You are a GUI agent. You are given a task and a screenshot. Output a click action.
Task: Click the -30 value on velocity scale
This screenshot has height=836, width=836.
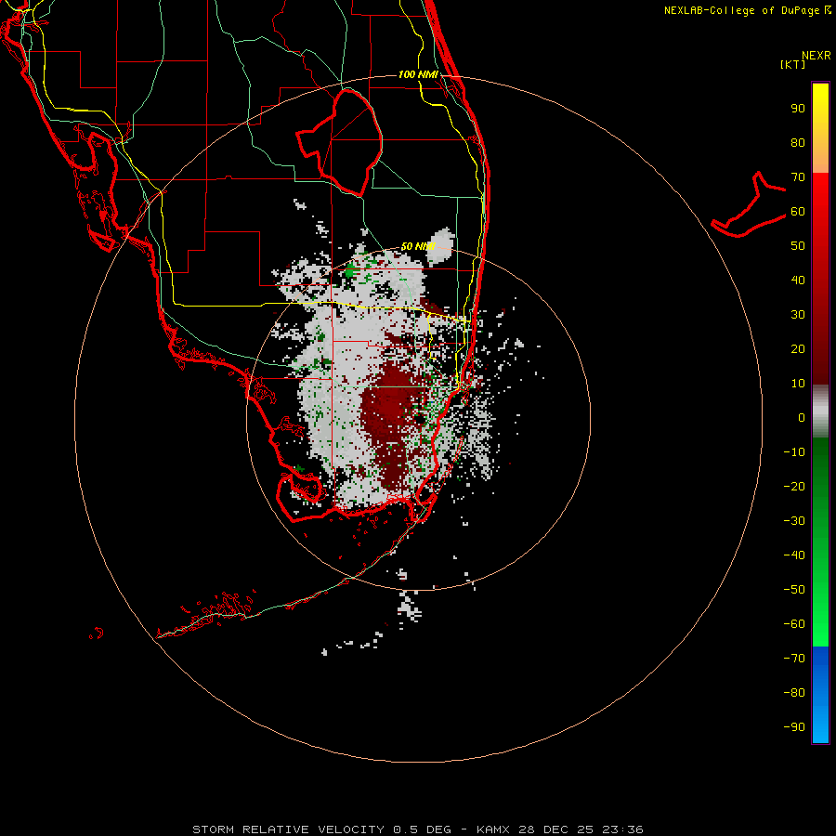(x=794, y=521)
